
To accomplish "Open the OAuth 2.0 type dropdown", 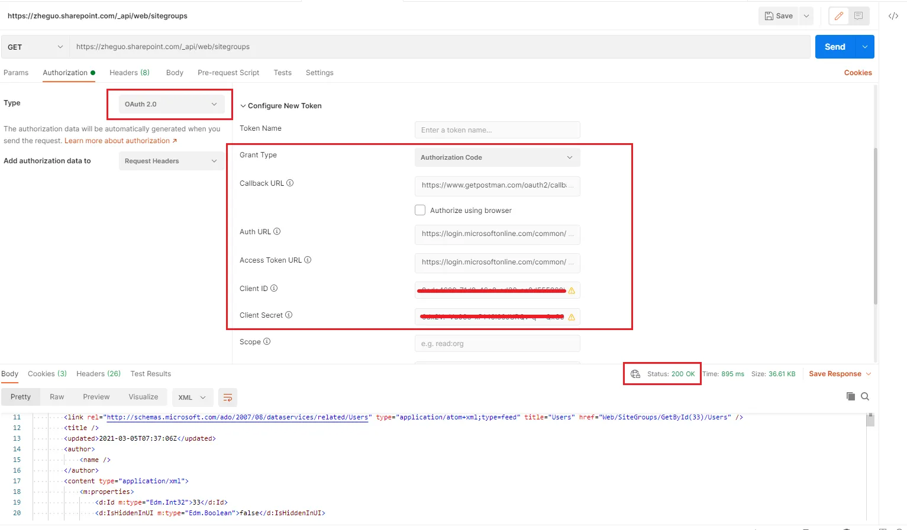I will coord(172,104).
